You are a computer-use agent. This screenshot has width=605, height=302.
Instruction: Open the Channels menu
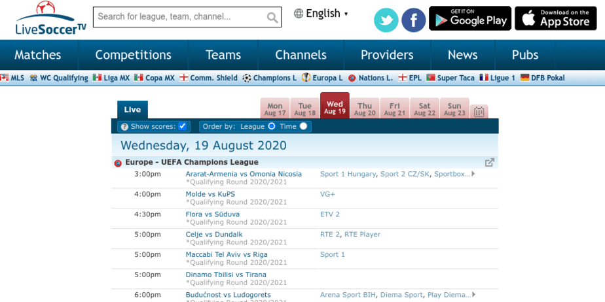(x=301, y=55)
